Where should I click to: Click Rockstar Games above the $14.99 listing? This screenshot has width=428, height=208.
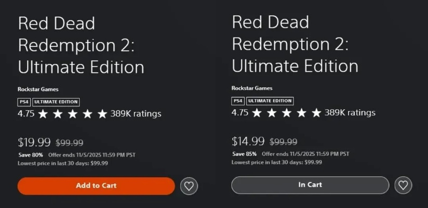pyautogui.click(x=252, y=88)
